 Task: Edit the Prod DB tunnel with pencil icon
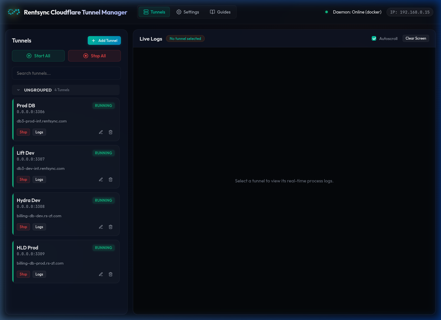101,132
